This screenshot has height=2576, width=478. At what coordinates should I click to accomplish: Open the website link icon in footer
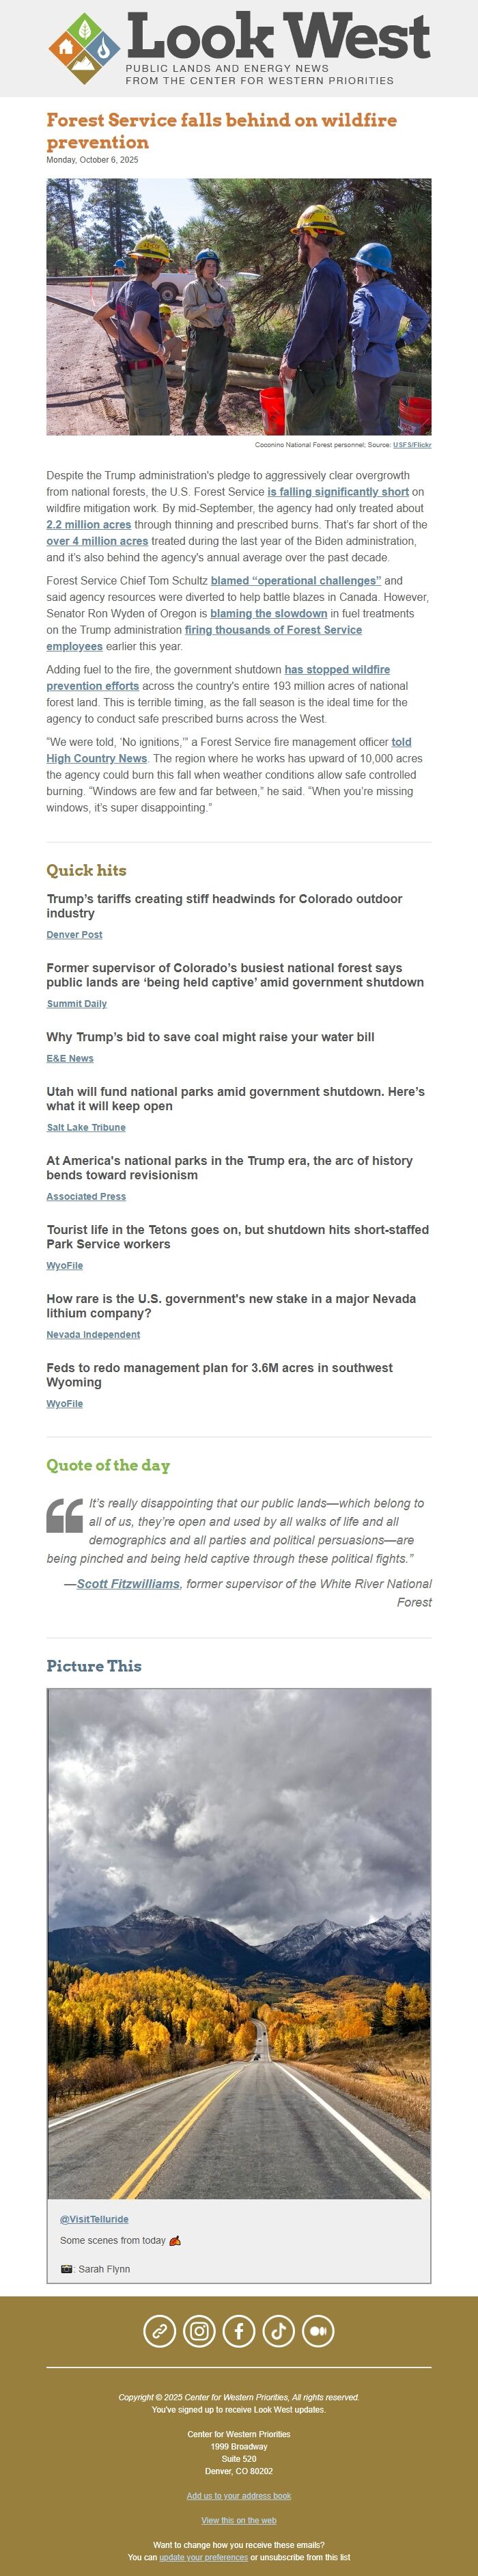pyautogui.click(x=160, y=2331)
